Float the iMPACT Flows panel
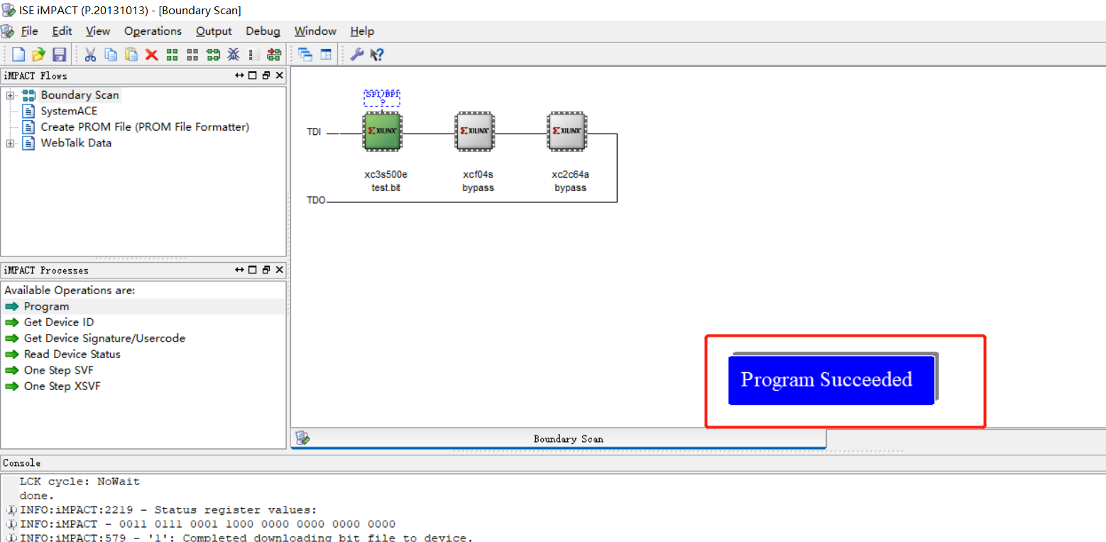The height and width of the screenshot is (542, 1106). click(266, 75)
